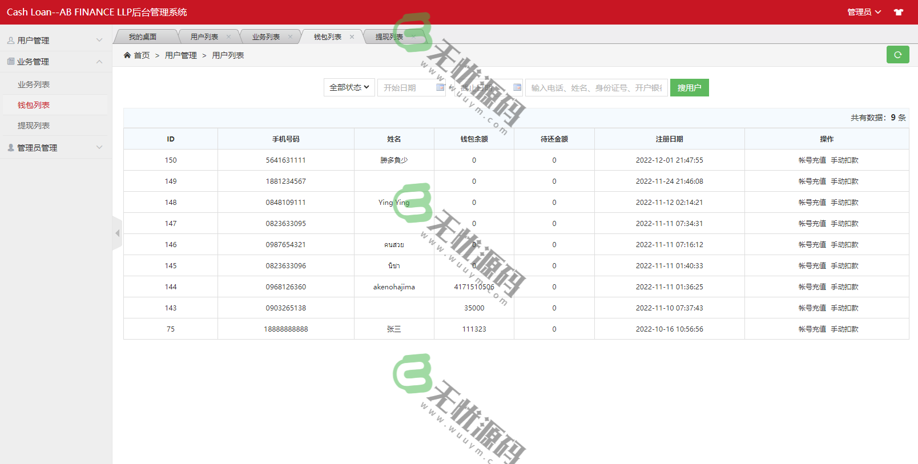Image resolution: width=918 pixels, height=464 pixels.
Task: Click the system title Cash Loan--AB FINANCE
Action: [97, 12]
